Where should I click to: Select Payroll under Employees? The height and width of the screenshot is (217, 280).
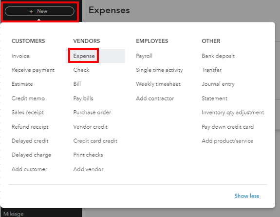coord(144,56)
